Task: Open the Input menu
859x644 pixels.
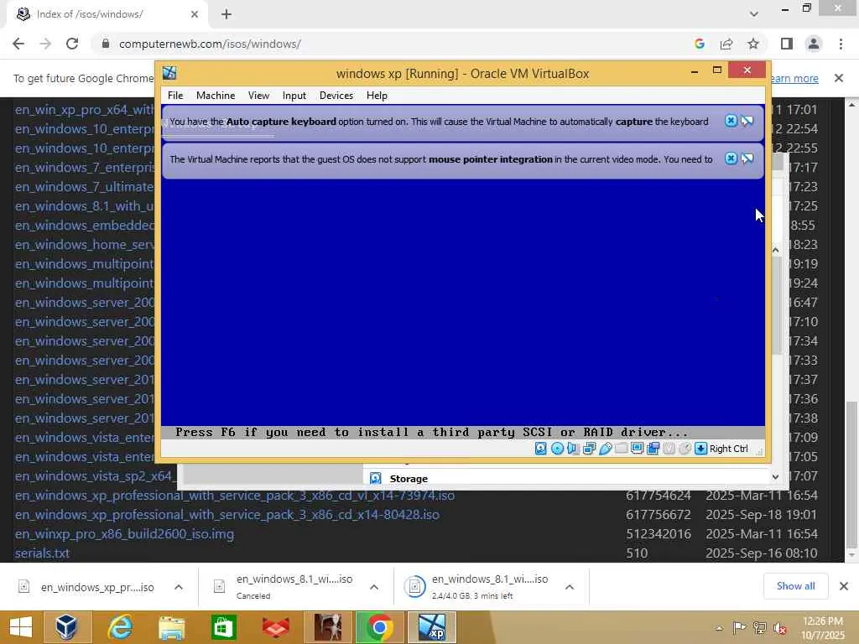Action: tap(294, 96)
